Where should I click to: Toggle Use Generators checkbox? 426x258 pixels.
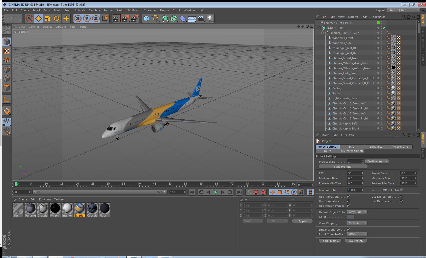348,201
